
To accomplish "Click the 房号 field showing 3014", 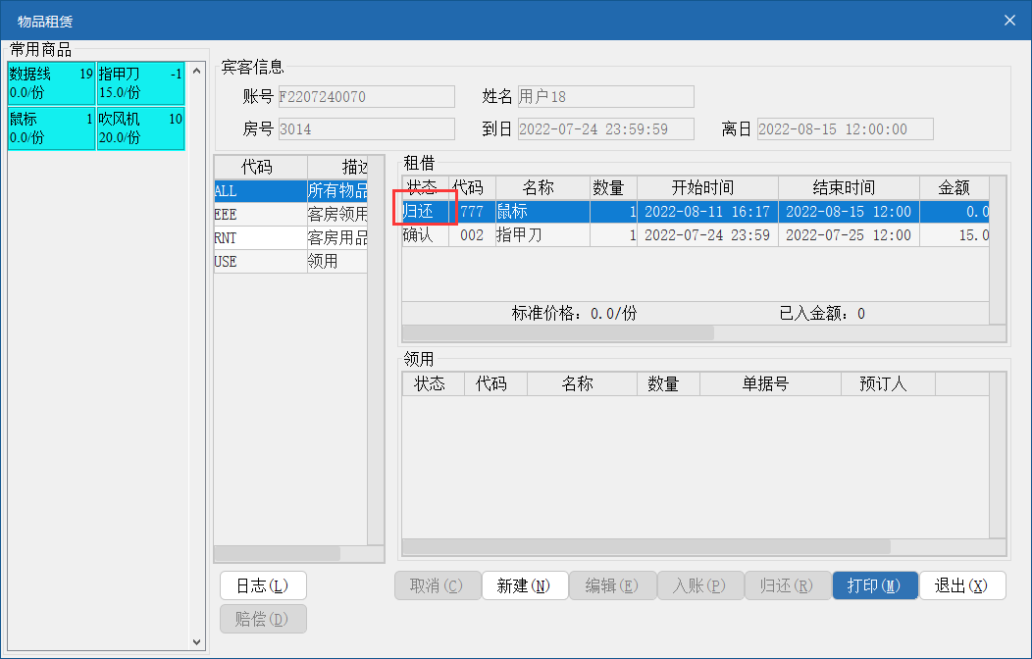I will pos(367,128).
